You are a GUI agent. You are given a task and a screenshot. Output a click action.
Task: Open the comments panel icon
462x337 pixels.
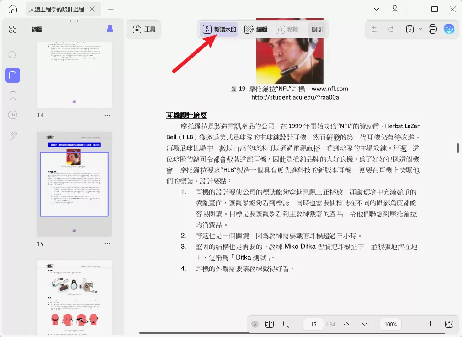pyautogui.click(x=13, y=115)
